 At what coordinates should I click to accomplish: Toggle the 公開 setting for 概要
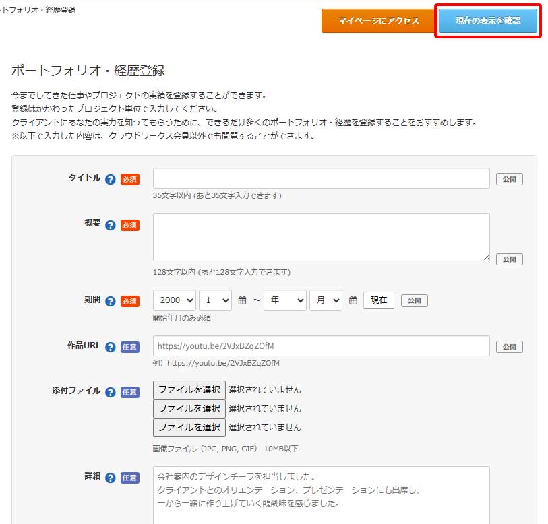point(509,259)
